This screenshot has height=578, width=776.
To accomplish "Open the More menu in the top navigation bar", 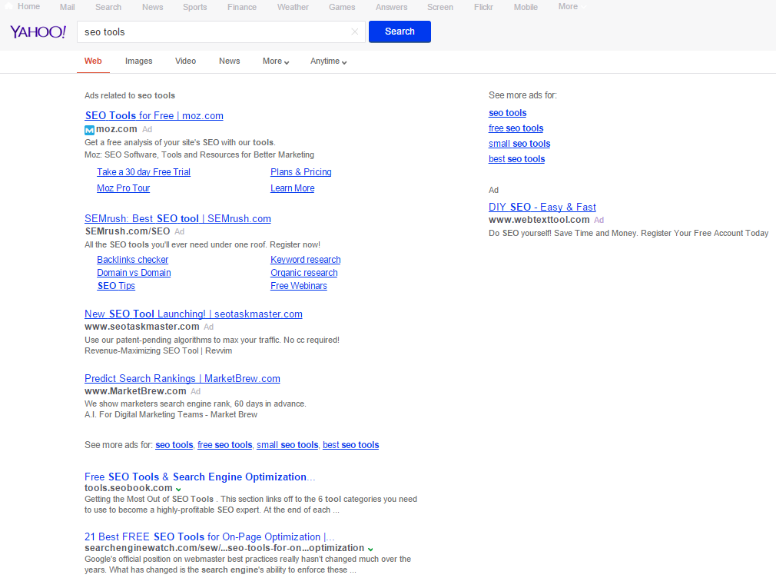I will (571, 7).
